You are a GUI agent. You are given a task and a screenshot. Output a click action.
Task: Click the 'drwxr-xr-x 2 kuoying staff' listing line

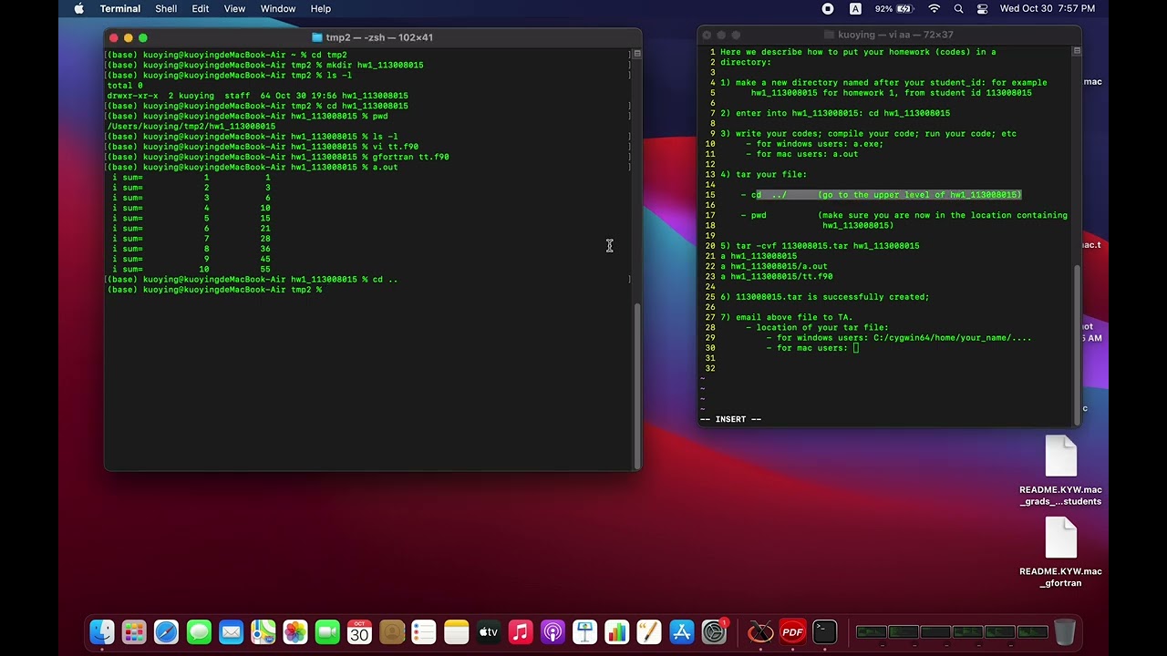pos(258,96)
